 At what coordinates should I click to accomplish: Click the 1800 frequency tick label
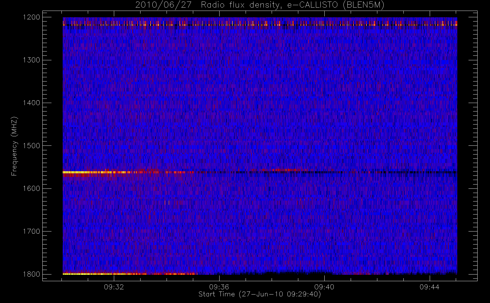(31, 274)
